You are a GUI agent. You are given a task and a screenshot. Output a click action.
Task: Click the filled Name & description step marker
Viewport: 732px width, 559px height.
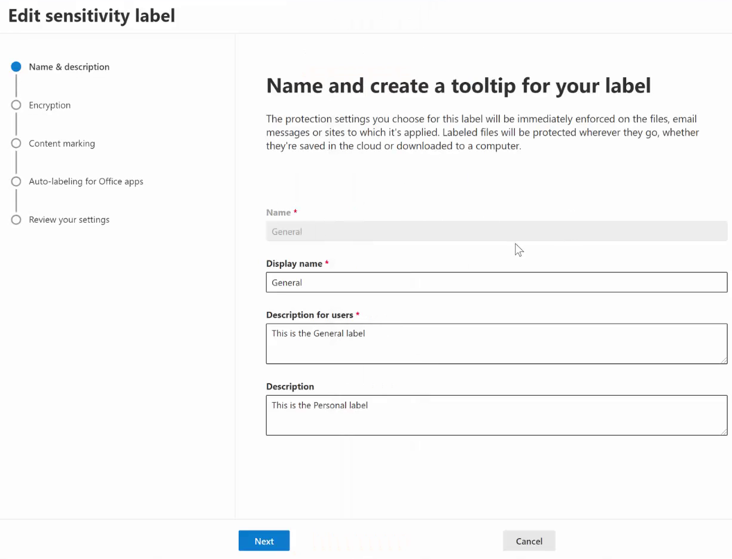(16, 67)
